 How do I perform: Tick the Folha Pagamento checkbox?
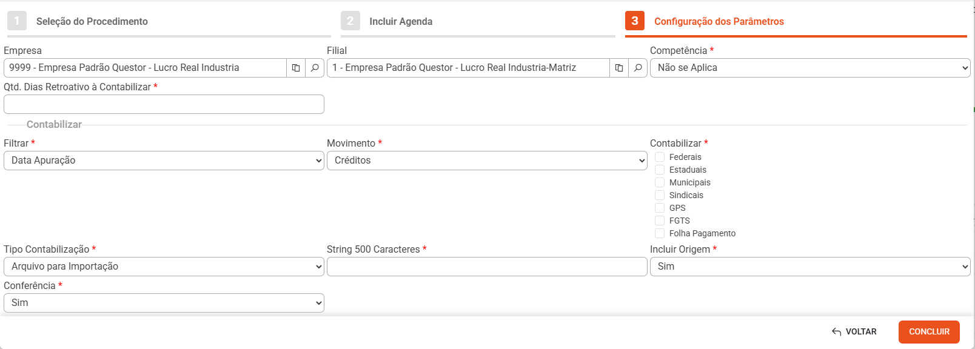pos(660,233)
